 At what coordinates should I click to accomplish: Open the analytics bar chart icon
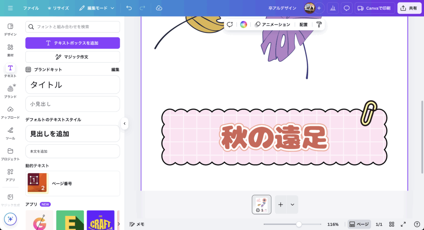[332, 8]
